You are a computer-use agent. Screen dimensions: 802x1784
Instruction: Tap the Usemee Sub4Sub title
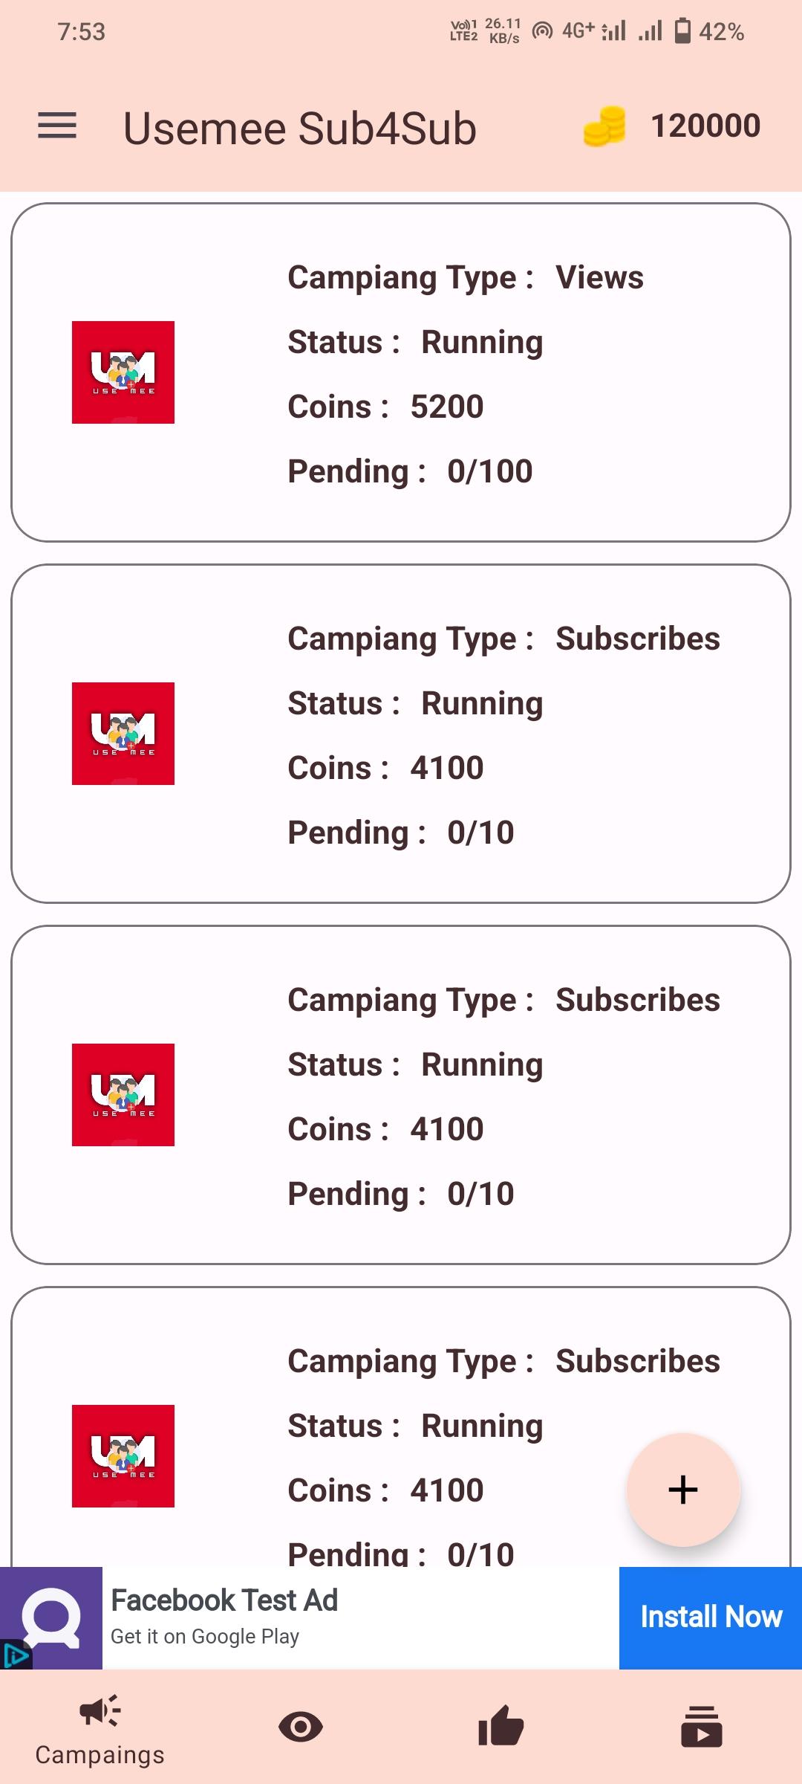(x=299, y=128)
